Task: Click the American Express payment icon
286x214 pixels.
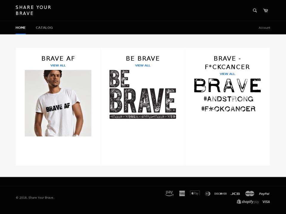Action: [x=182, y=193]
